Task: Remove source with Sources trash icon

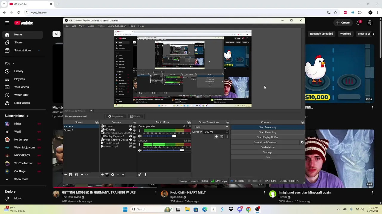Action: (x=107, y=174)
